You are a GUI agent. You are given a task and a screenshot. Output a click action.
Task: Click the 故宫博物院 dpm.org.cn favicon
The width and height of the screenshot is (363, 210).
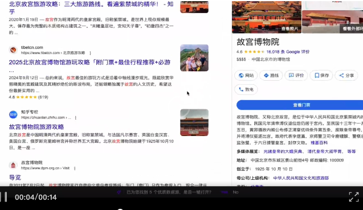pyautogui.click(x=13, y=165)
